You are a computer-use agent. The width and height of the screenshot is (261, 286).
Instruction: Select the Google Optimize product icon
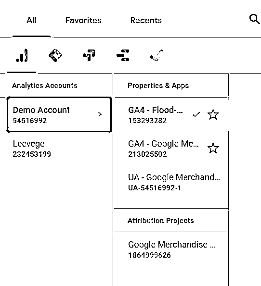[x=89, y=55]
